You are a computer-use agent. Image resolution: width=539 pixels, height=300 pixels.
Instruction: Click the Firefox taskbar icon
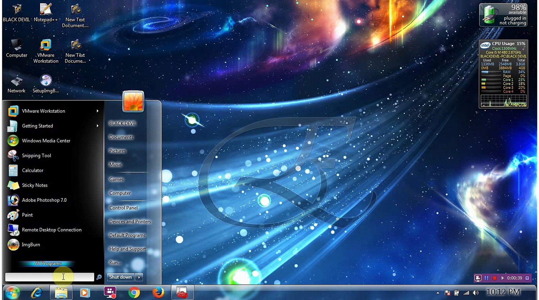click(x=158, y=292)
